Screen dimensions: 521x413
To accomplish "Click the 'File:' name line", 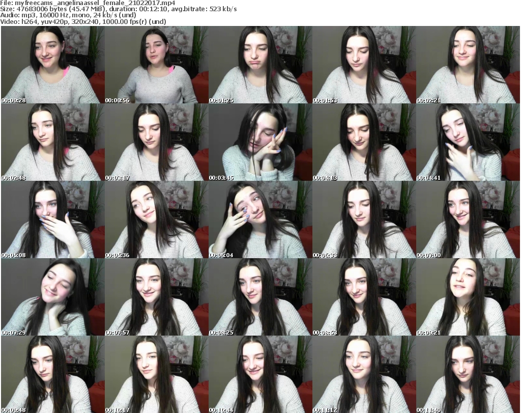I will click(x=88, y=3).
